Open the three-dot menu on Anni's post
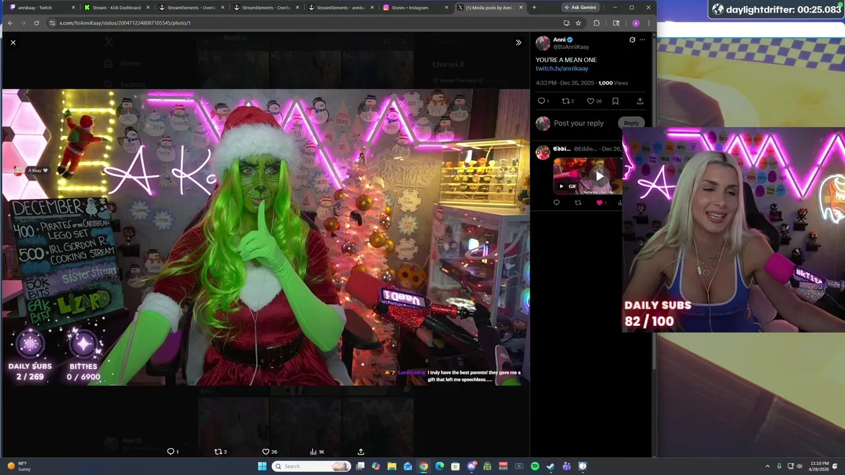The width and height of the screenshot is (845, 475). coord(642,40)
